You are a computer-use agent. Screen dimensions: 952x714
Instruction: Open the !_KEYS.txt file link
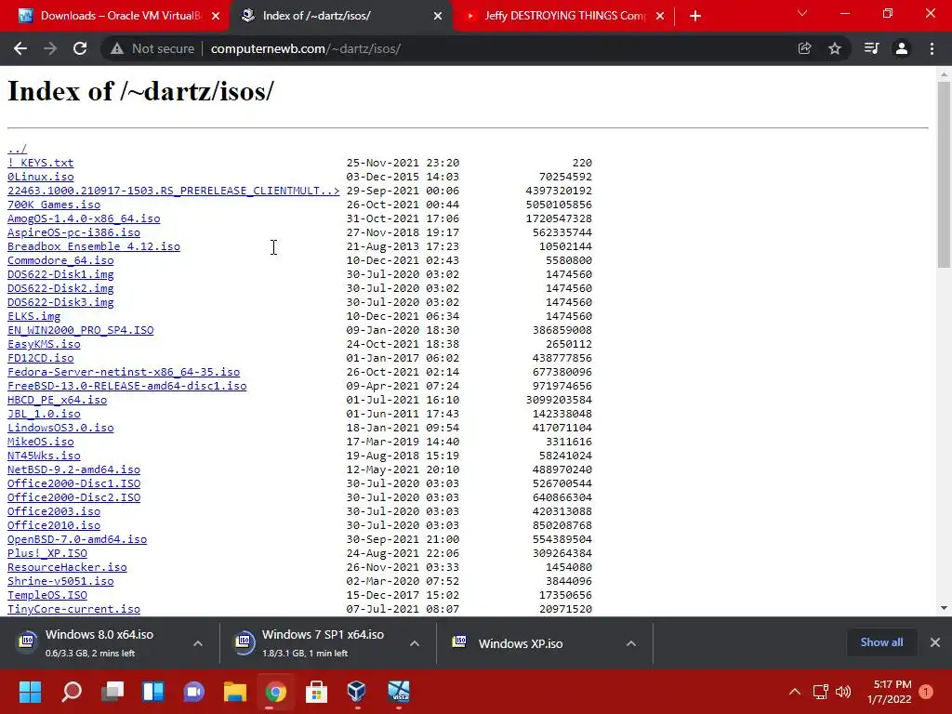click(x=41, y=163)
